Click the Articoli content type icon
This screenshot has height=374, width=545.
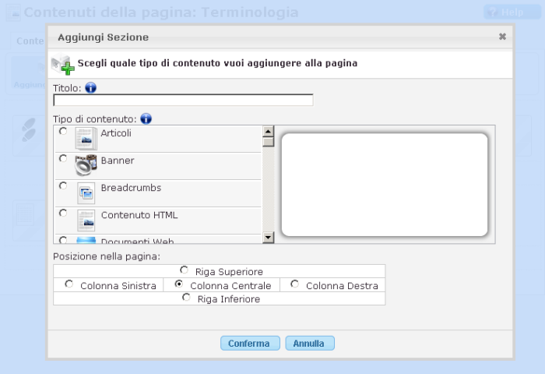click(x=86, y=138)
